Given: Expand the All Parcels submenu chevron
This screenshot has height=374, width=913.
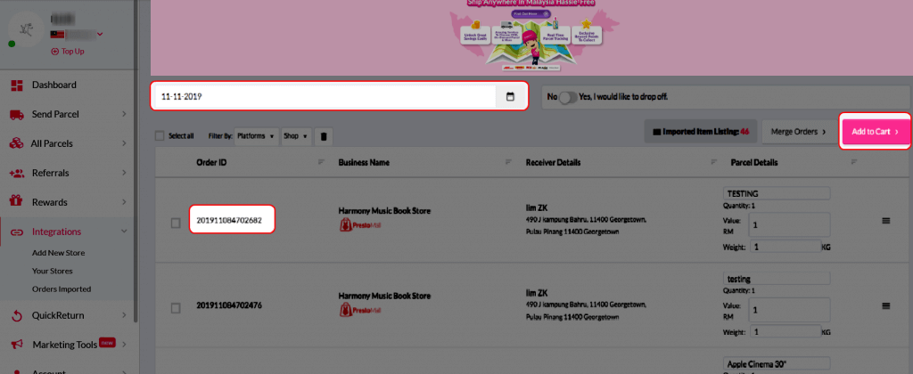Looking at the screenshot, I should [124, 143].
